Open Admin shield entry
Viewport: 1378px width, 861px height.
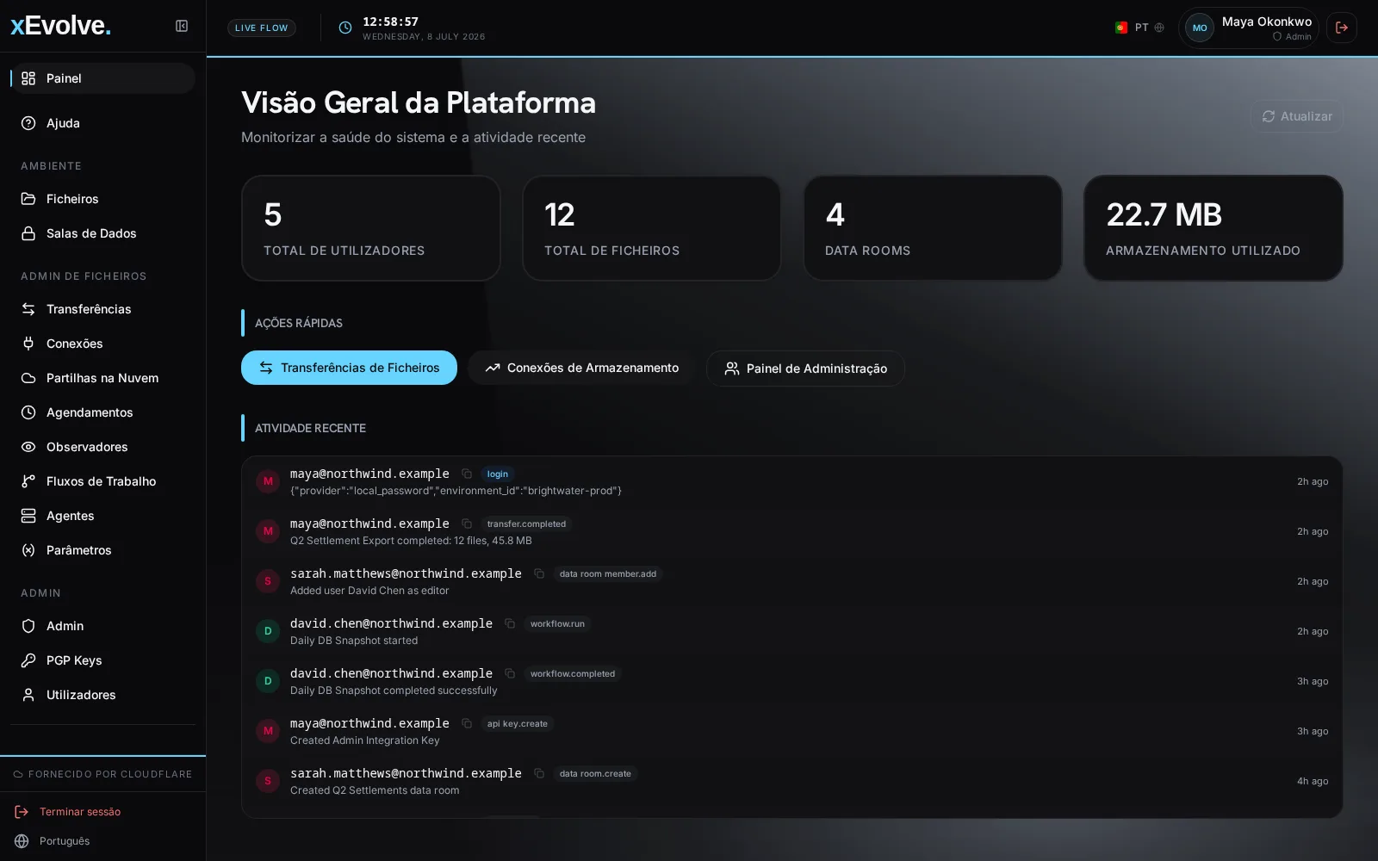[x=103, y=626]
